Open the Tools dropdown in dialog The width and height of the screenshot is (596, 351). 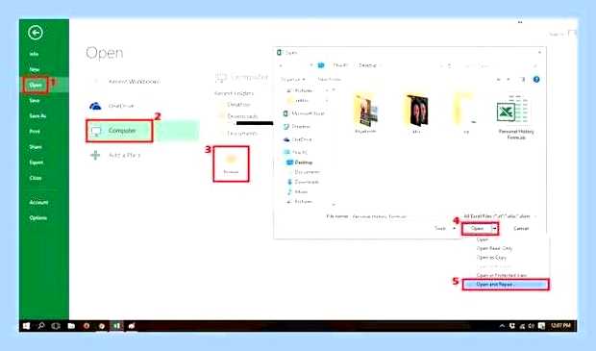pos(445,229)
